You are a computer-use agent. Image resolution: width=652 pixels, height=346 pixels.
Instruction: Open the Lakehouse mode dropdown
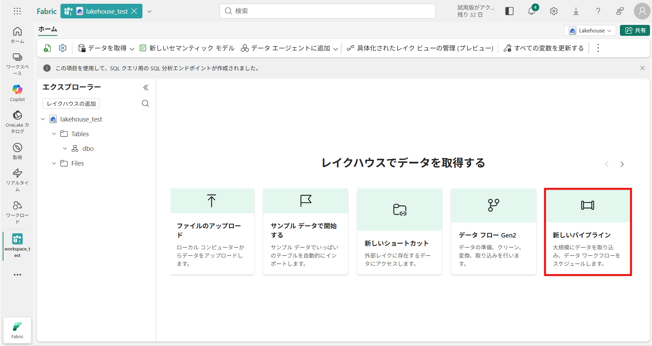point(590,30)
